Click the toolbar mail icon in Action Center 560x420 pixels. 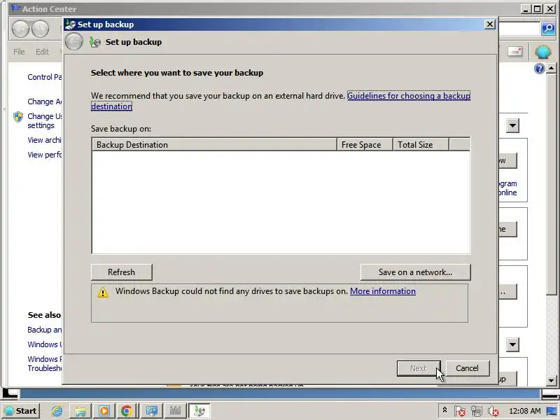coord(515,52)
